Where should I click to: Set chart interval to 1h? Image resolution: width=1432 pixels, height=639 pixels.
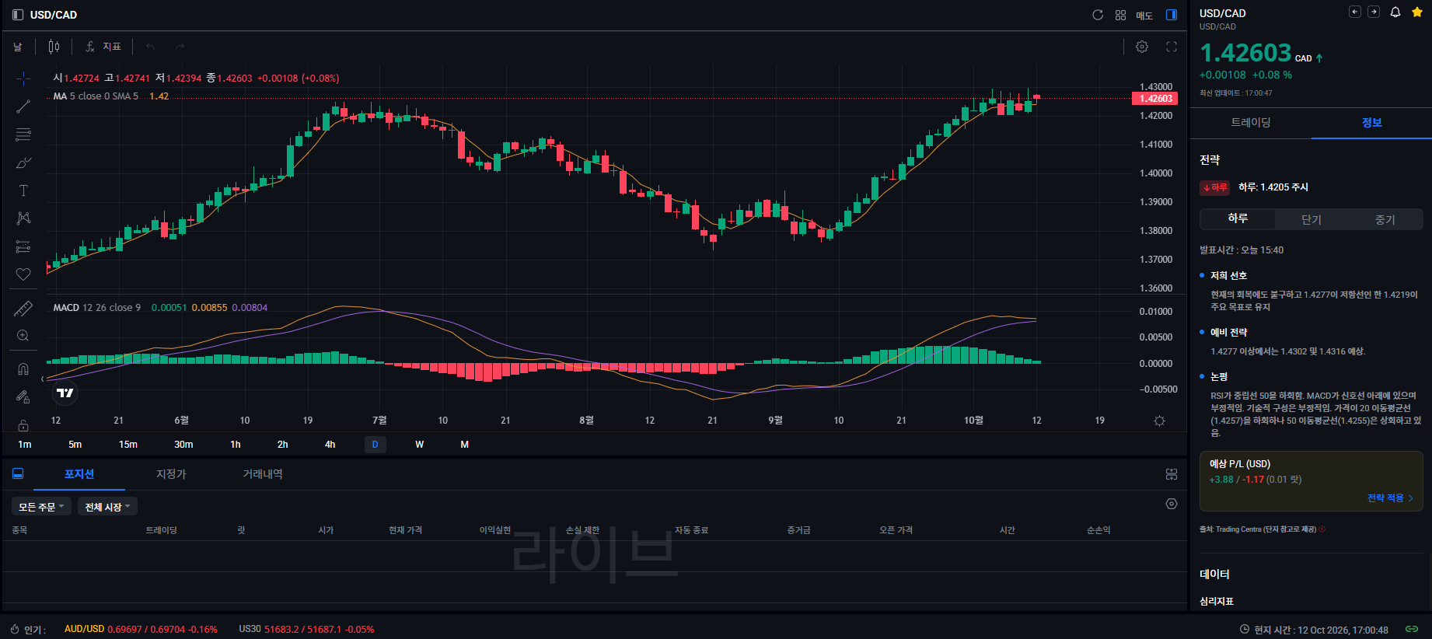(236, 445)
